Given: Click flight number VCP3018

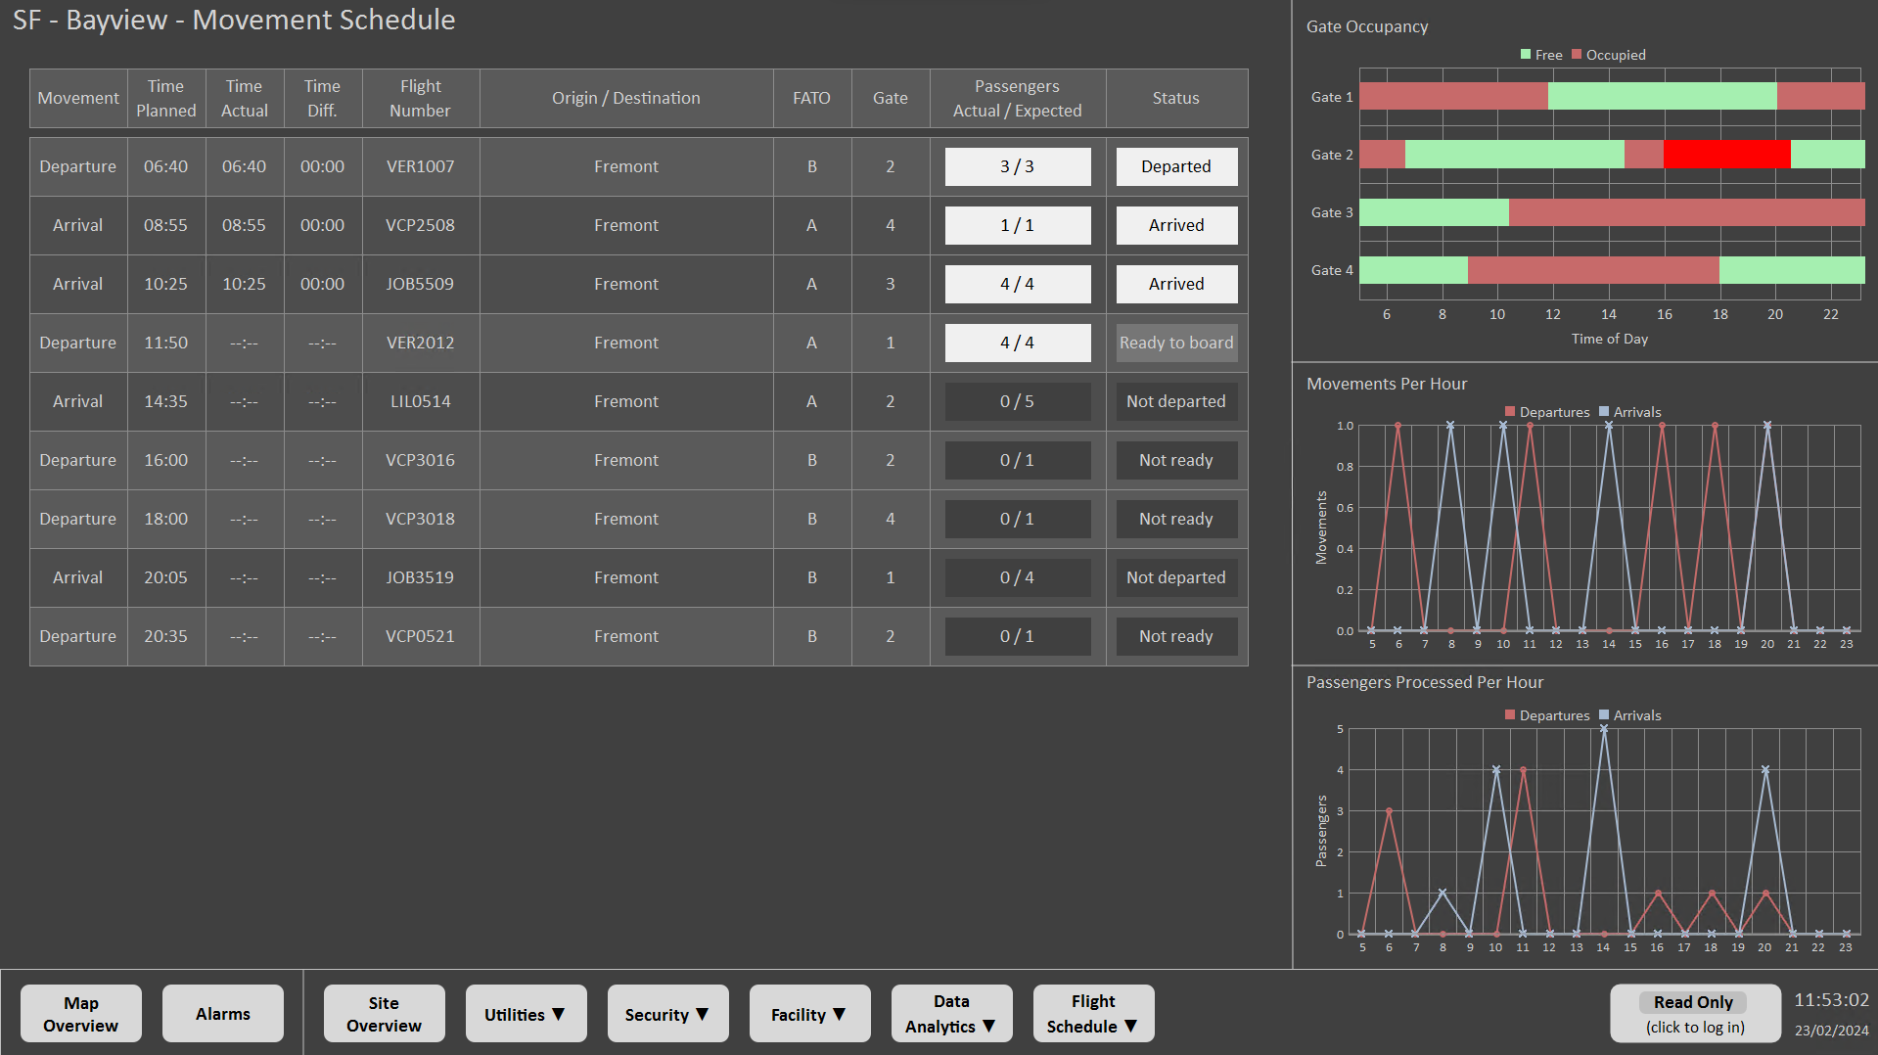Looking at the screenshot, I should (421, 519).
